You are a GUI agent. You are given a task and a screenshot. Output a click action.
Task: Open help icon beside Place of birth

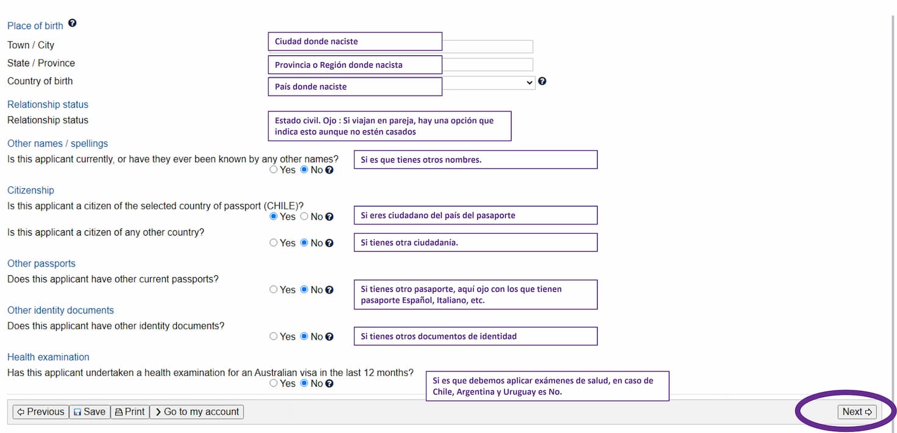pyautogui.click(x=72, y=24)
